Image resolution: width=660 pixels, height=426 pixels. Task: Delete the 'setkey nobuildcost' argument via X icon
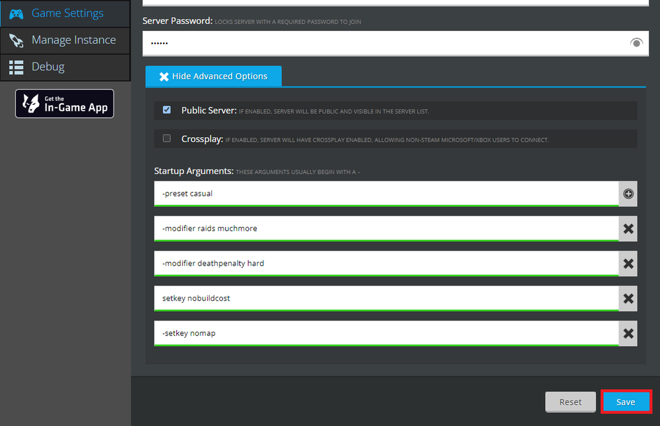point(628,298)
